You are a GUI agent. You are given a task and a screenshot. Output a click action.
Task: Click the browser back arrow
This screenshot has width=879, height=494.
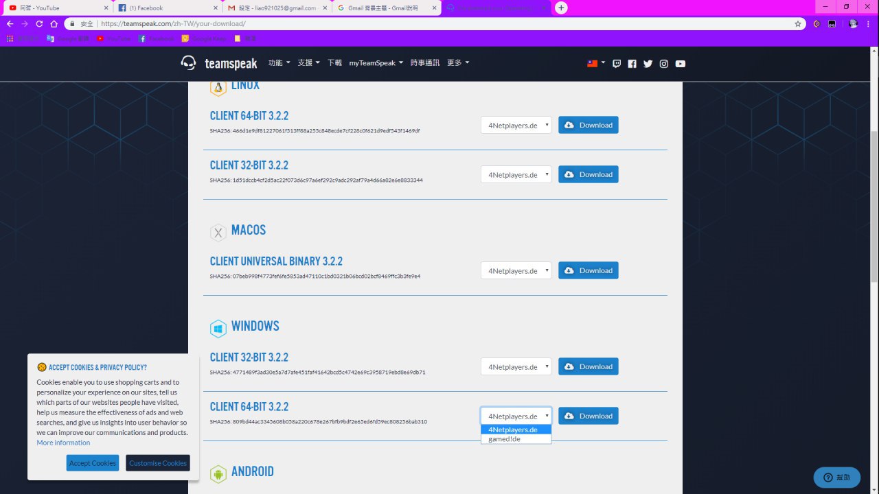(x=10, y=23)
